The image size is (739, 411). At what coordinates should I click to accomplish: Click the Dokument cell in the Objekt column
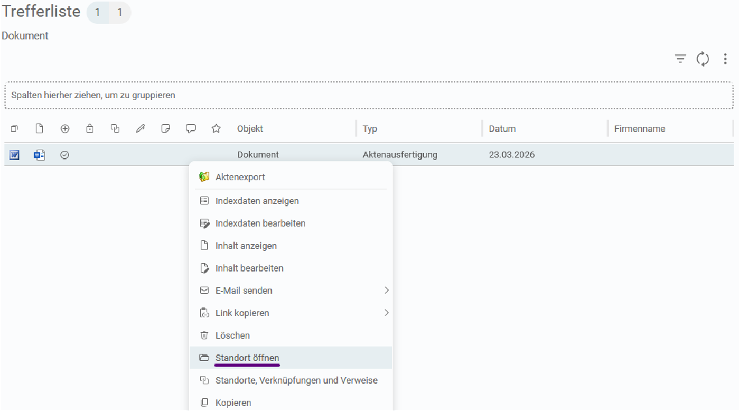click(x=258, y=155)
